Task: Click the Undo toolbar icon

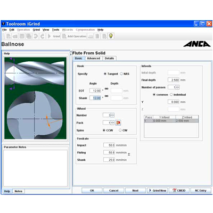Action: [36, 36]
